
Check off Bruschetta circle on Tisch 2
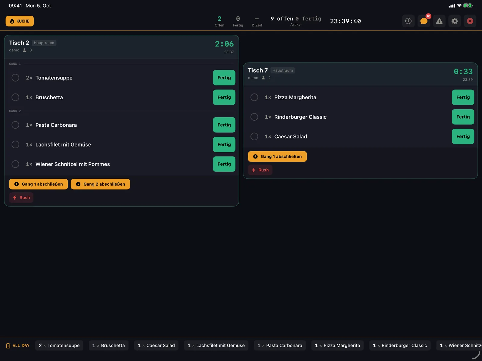pos(15,97)
